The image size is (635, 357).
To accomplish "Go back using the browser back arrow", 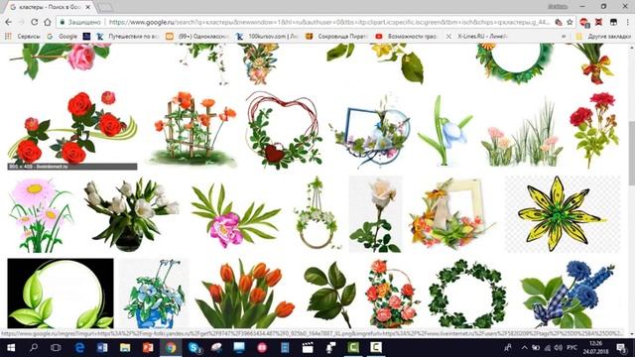I will (9, 22).
